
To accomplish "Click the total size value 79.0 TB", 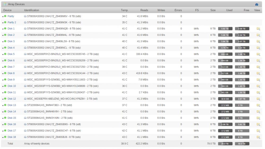I will pyautogui.click(x=211, y=144).
